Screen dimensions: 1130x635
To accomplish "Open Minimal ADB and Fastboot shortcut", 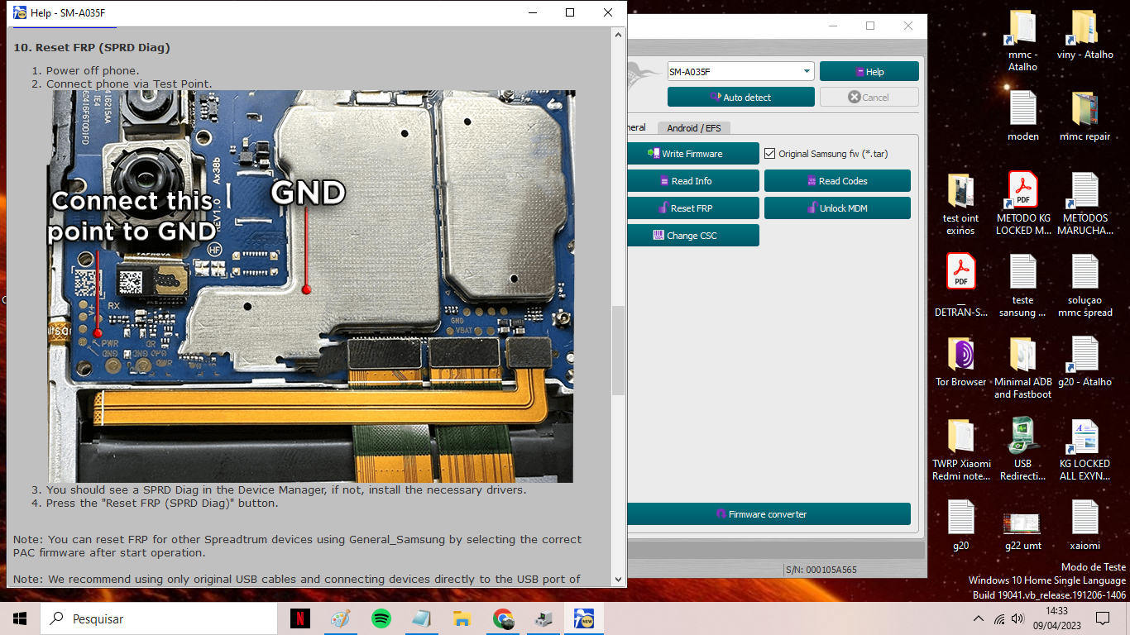I will [1022, 367].
